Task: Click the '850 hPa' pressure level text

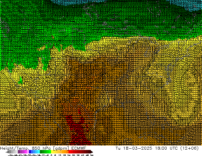Action: point(41,148)
